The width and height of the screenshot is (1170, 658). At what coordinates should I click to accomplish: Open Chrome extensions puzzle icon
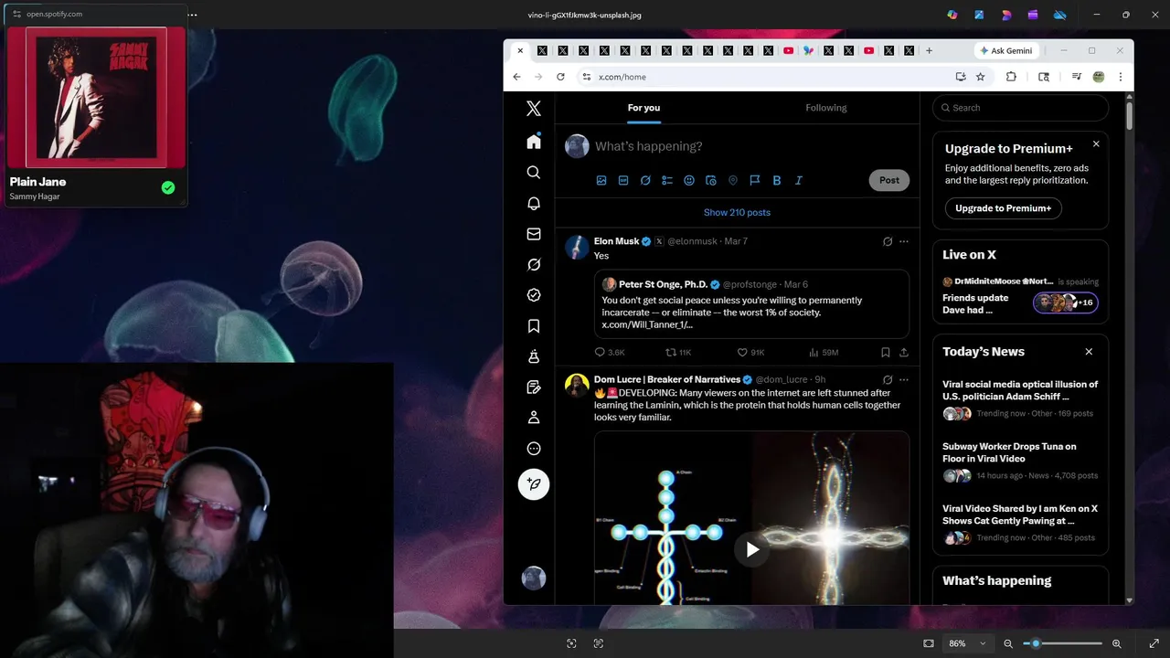(1011, 77)
